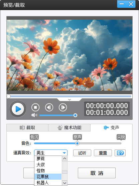Step to next frame icon
The height and width of the screenshot is (186, 139).
[63, 107]
